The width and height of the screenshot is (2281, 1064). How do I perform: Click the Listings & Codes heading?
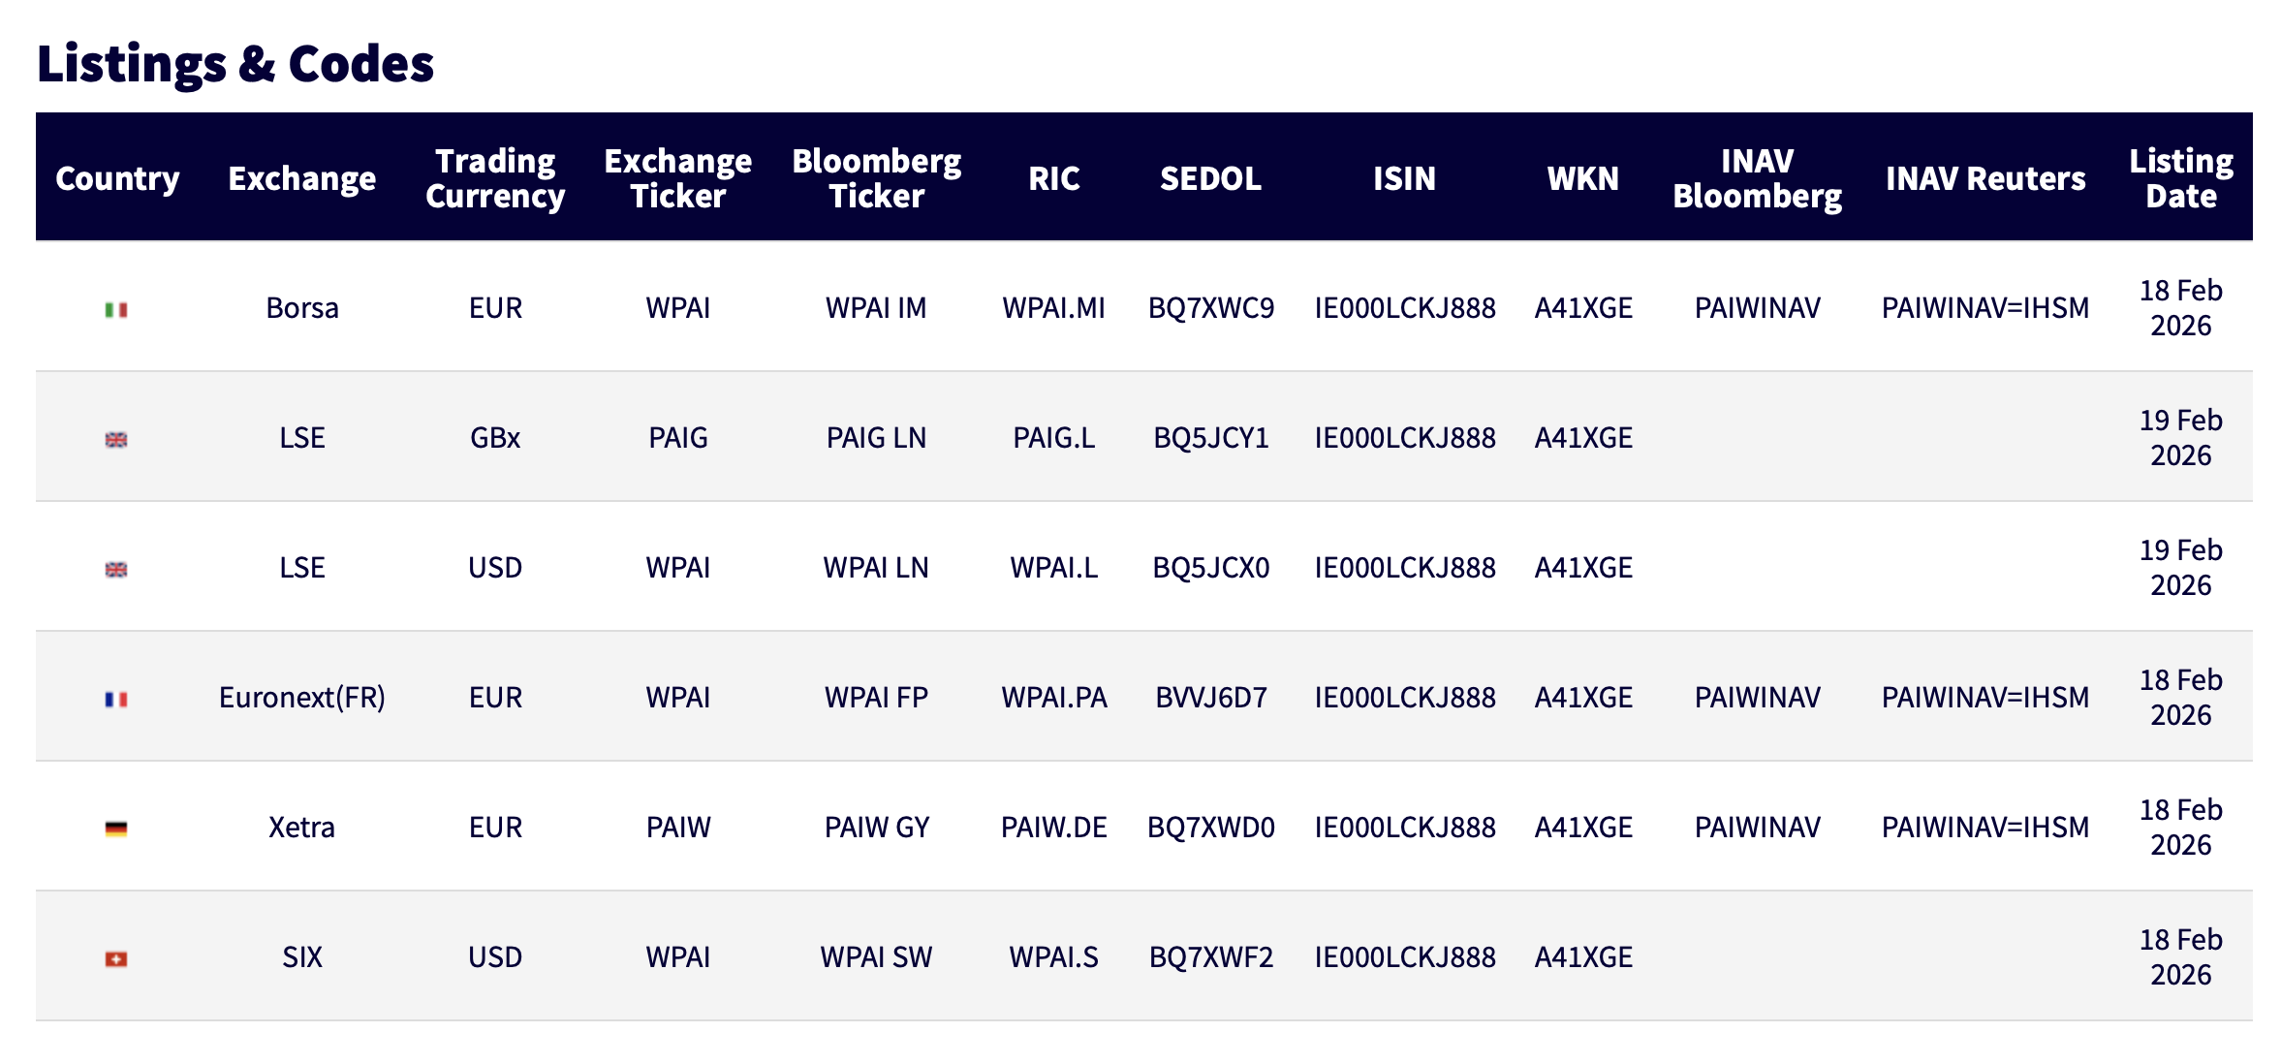(235, 64)
